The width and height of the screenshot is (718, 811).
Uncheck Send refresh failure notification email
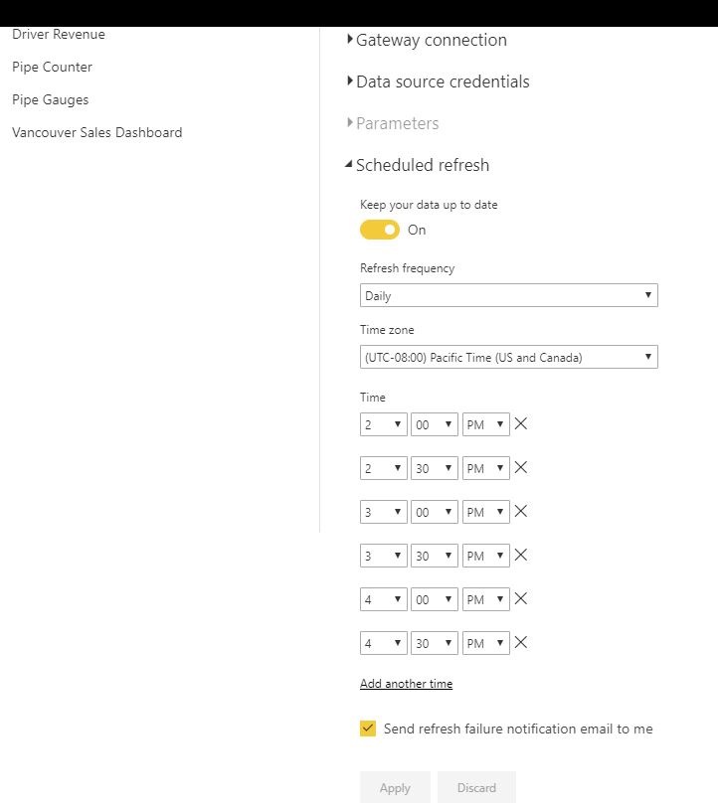(368, 729)
